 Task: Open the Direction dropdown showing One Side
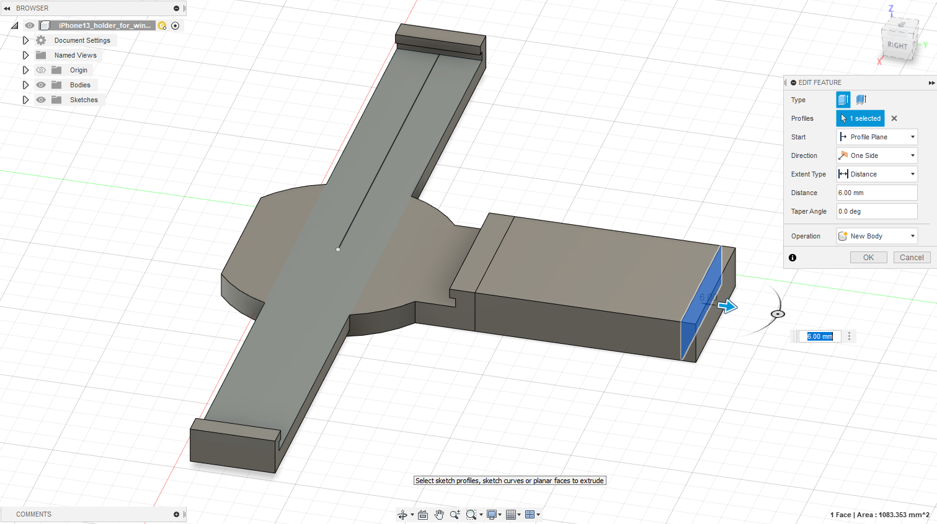point(877,155)
